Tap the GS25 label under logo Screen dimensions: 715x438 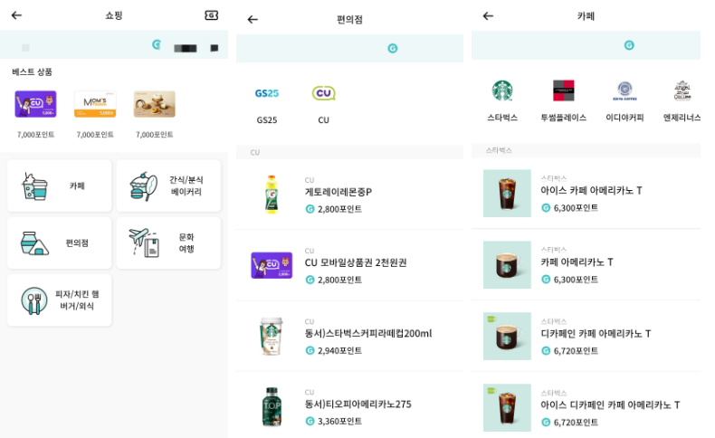coord(267,119)
